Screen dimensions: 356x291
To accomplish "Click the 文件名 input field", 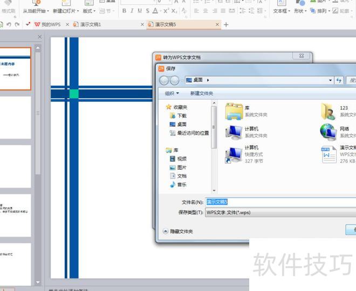I will tap(280, 202).
